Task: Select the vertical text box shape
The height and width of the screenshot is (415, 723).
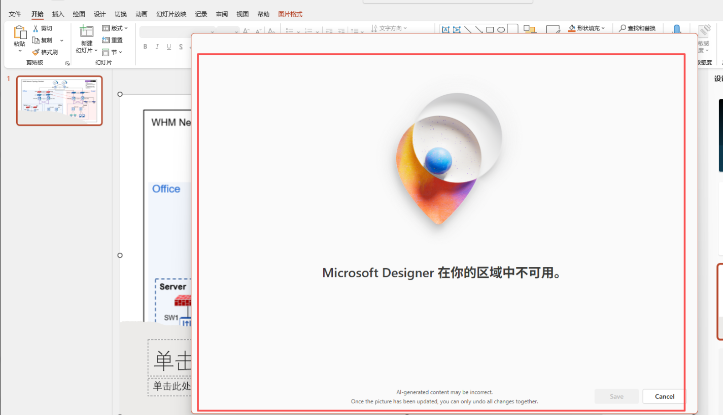Action: point(457,30)
